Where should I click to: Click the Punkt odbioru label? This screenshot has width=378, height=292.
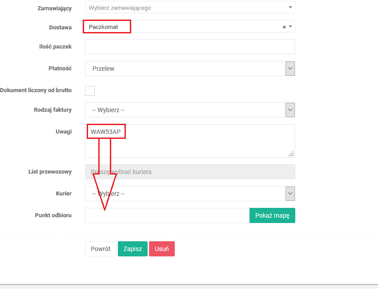pos(53,215)
